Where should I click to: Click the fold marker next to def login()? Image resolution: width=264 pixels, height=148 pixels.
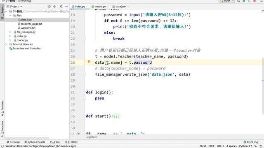pyautogui.click(x=84, y=92)
